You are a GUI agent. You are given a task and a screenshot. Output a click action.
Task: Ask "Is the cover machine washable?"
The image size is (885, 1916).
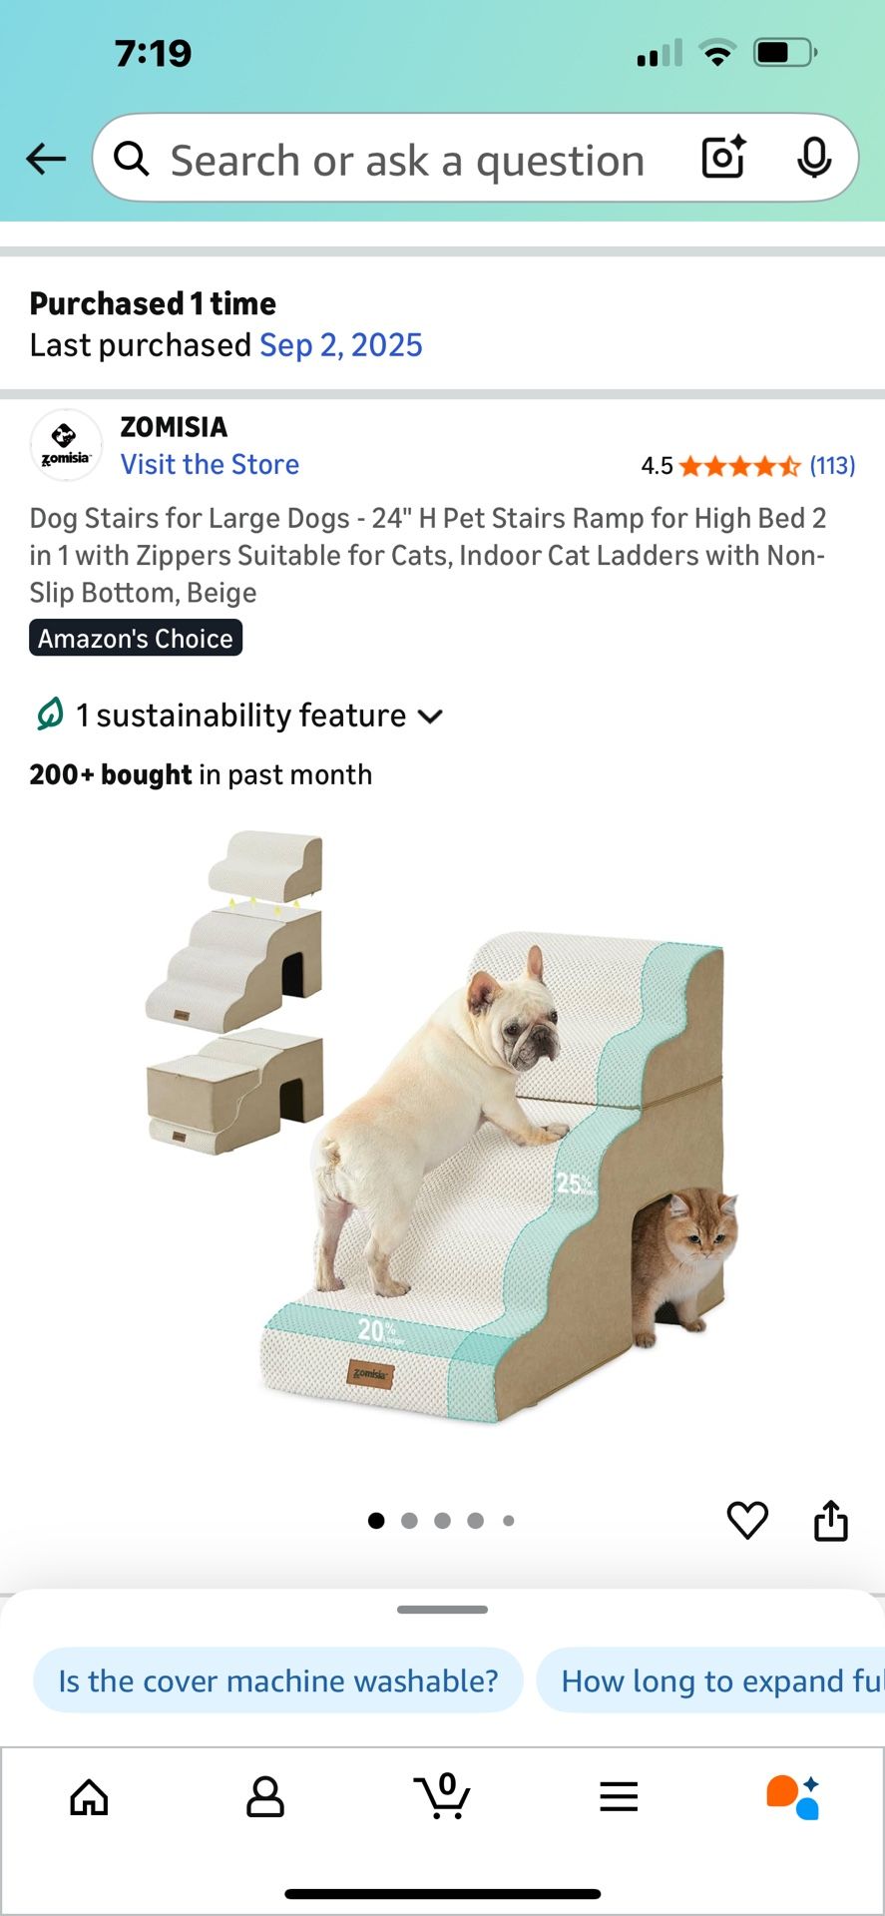[x=278, y=1680]
